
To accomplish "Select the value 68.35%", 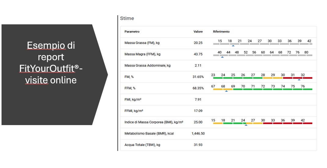I will click(x=198, y=88).
